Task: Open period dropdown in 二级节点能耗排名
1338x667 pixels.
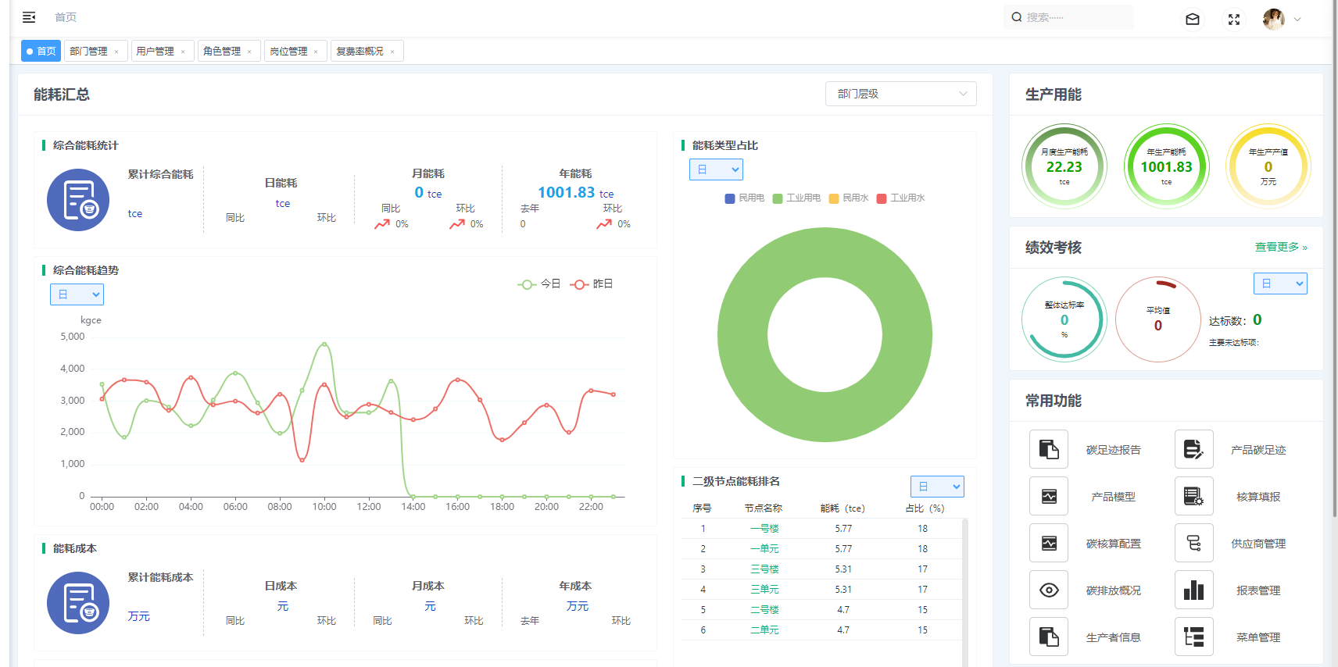Action: [x=937, y=487]
